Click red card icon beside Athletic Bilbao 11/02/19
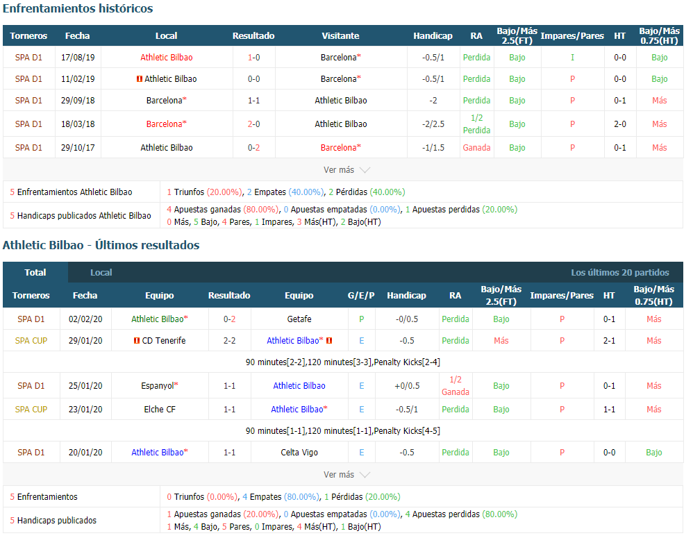Screen dimensions: 693x538 click(x=140, y=79)
